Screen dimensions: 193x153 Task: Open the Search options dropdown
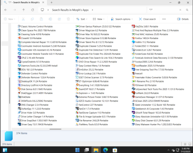122,19
